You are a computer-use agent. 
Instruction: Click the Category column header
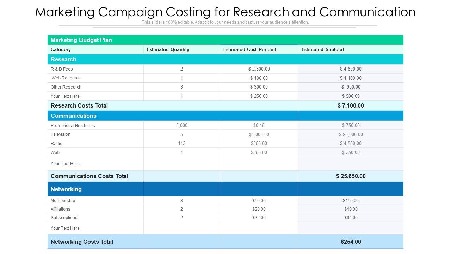[61, 50]
